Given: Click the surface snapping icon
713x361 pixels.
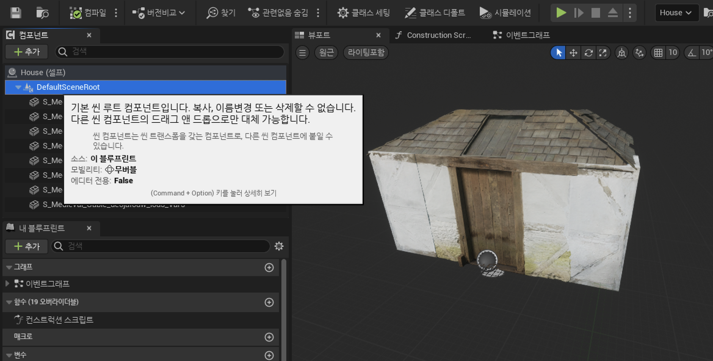Looking at the screenshot, I should [639, 53].
